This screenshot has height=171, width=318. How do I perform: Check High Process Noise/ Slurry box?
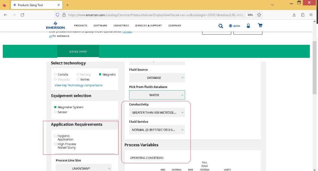(x=55, y=144)
